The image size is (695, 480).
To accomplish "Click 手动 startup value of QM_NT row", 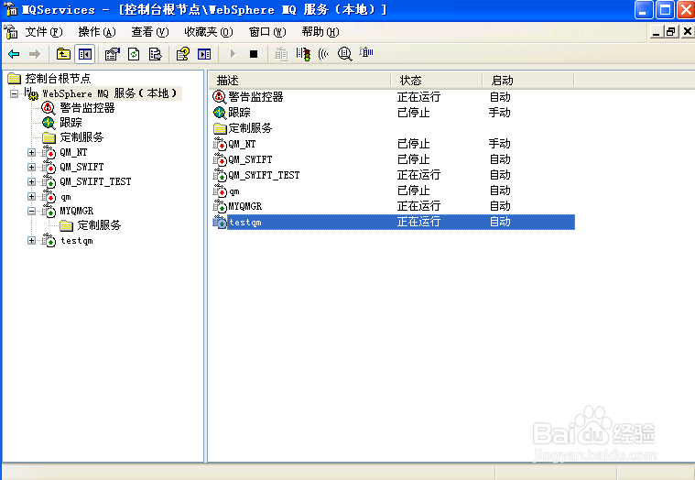I will (500, 144).
